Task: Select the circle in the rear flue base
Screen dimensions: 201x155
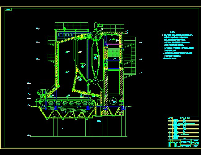Action: pyautogui.click(x=113, y=101)
